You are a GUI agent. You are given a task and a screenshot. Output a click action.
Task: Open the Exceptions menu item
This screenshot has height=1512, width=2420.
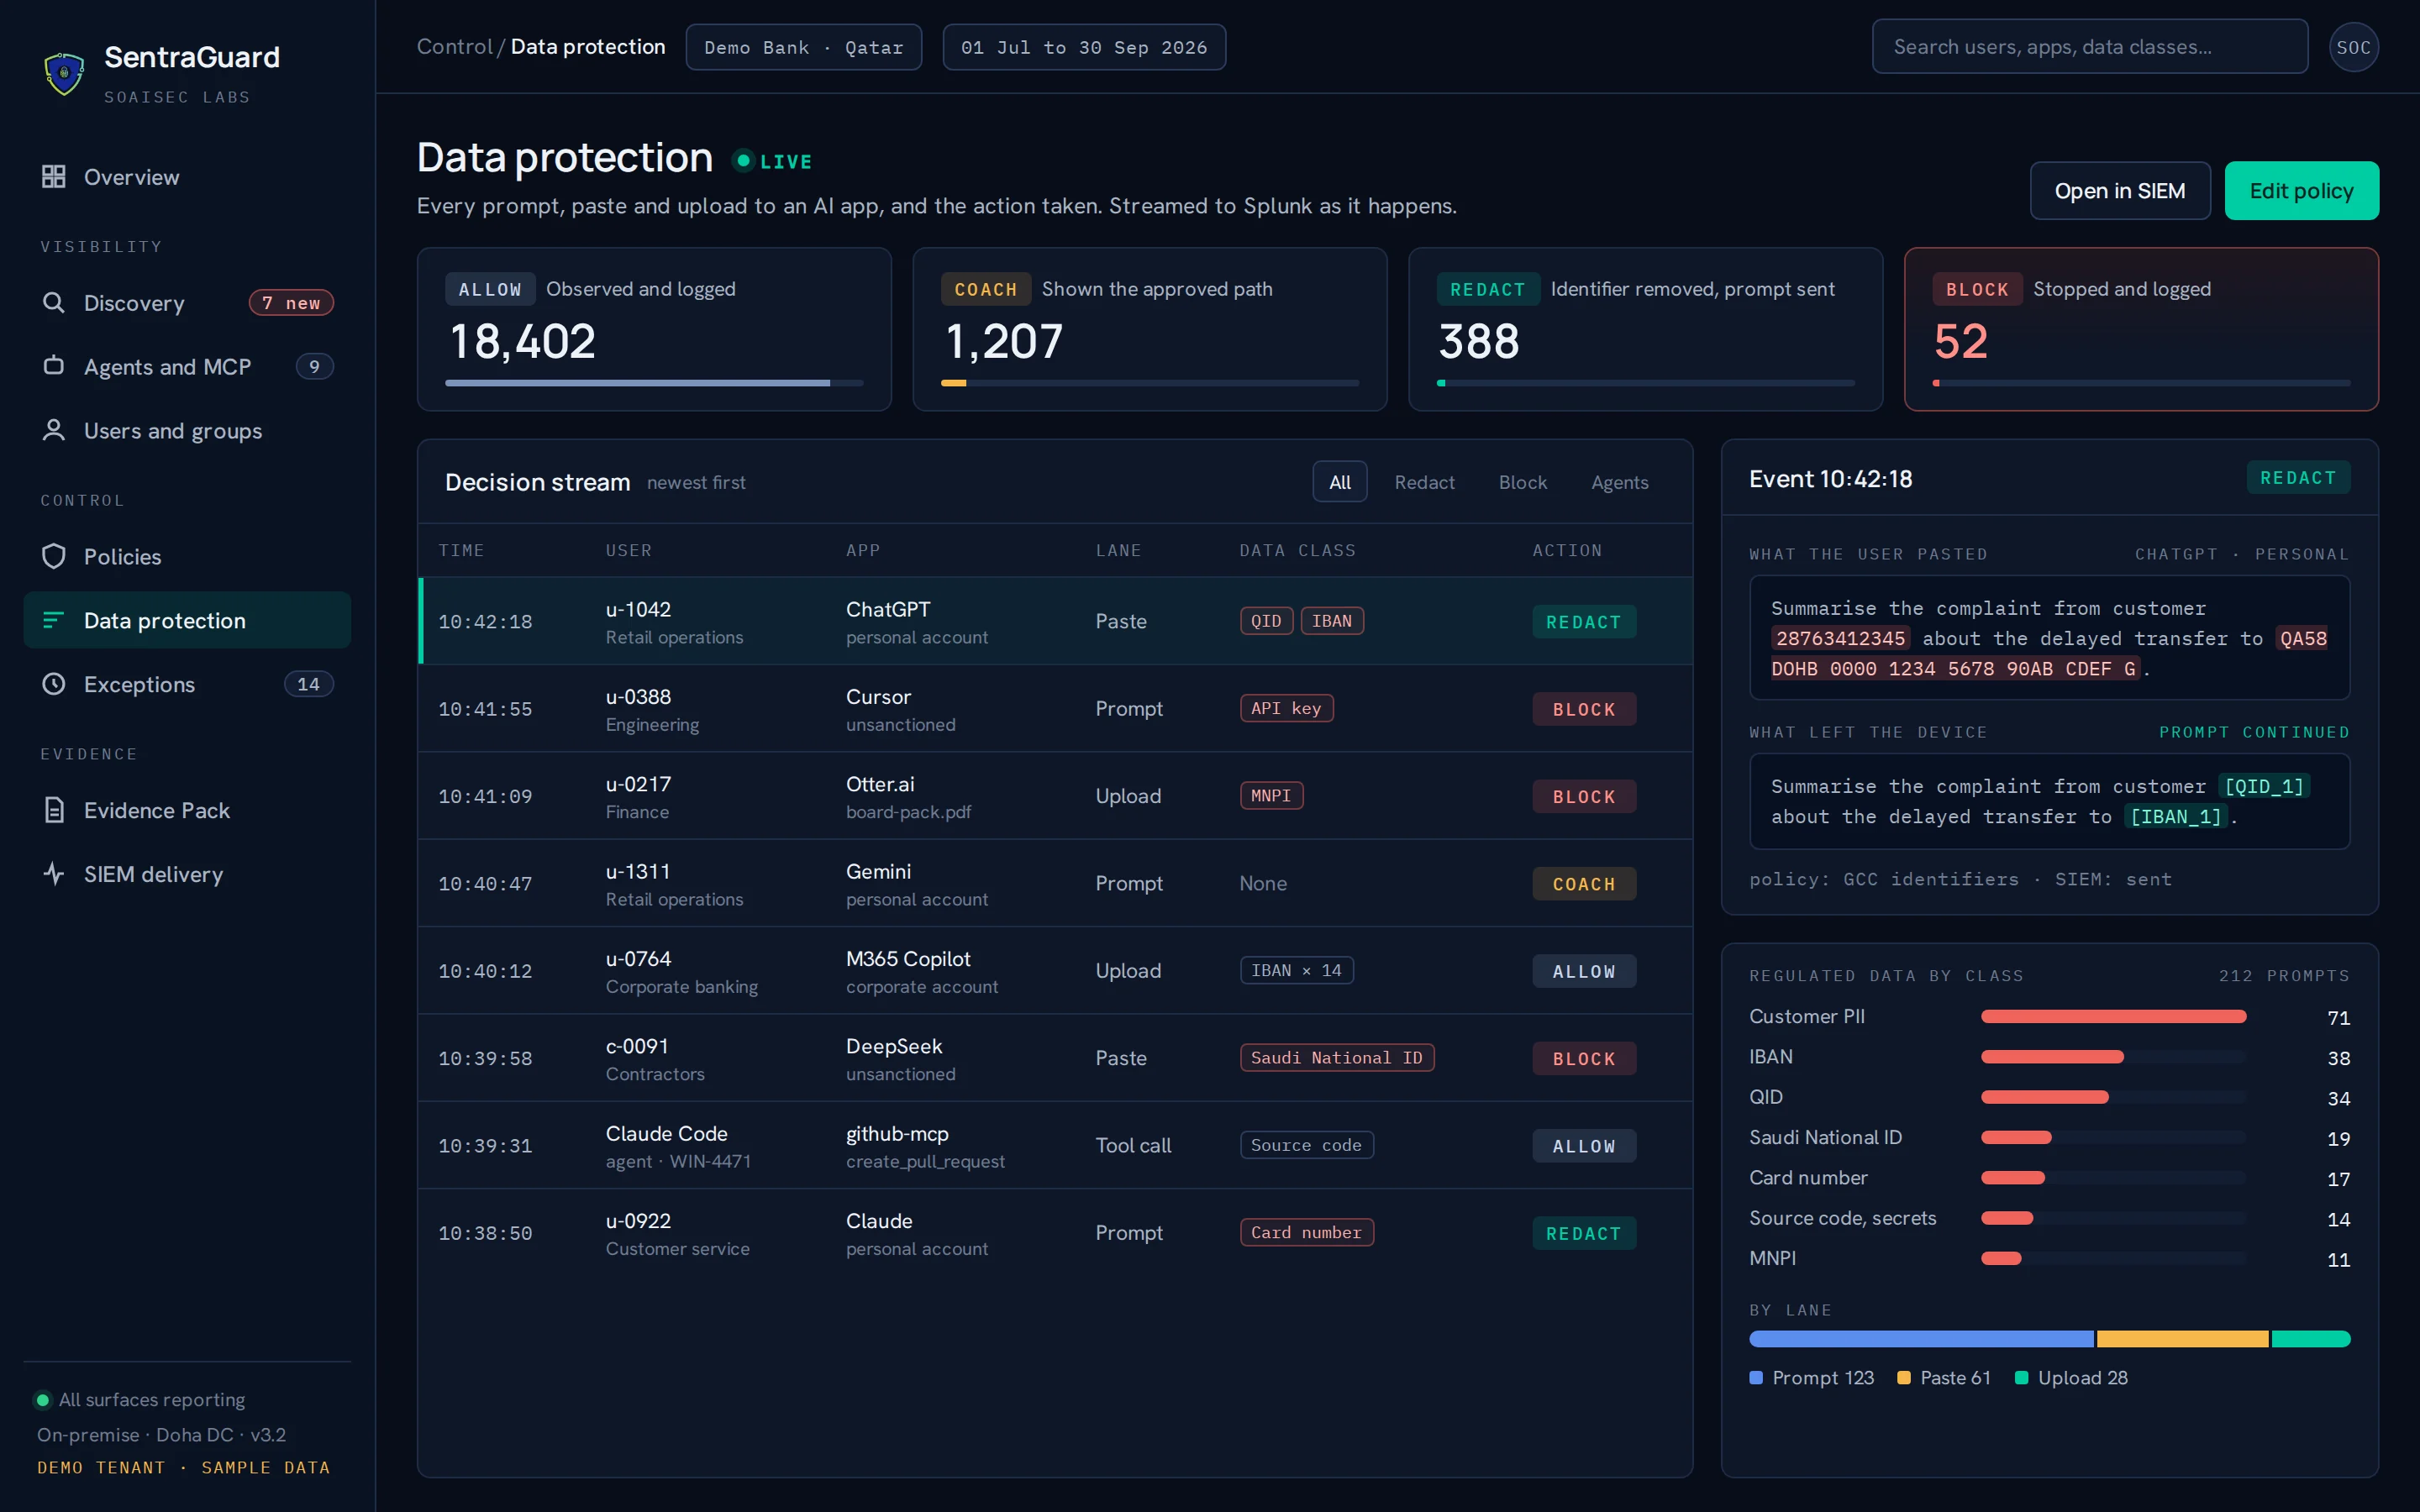(x=187, y=684)
